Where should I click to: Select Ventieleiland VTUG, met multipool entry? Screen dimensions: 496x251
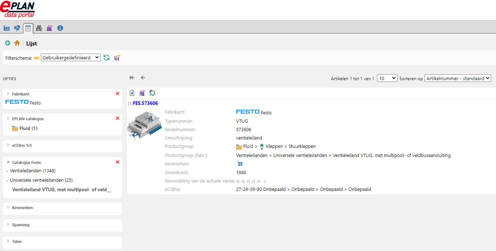62,190
